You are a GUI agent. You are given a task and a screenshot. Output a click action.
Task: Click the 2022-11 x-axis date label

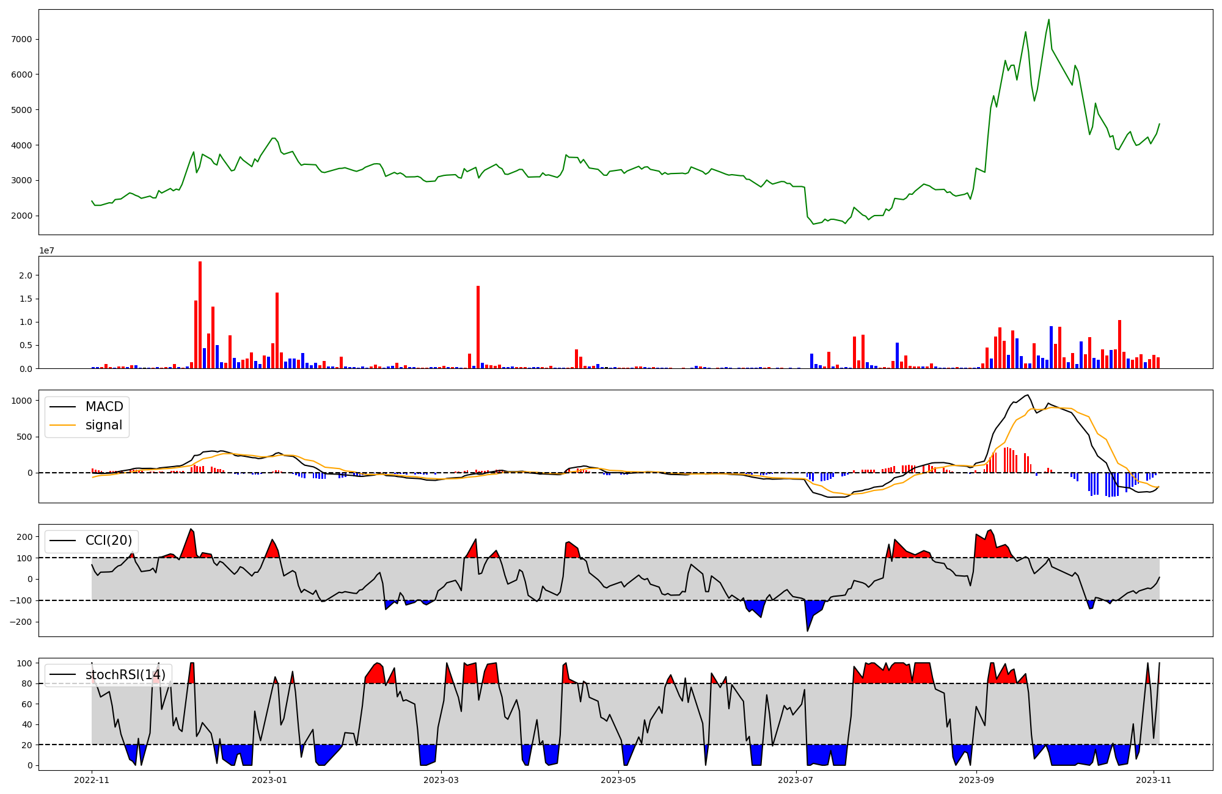pos(92,780)
